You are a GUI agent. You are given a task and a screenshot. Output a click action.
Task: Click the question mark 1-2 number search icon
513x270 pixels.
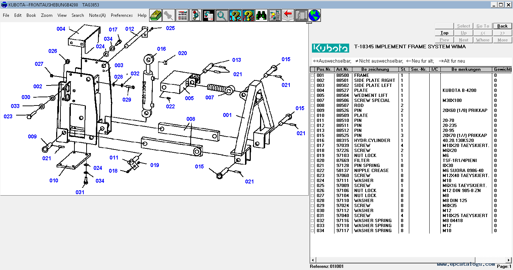coord(235,15)
